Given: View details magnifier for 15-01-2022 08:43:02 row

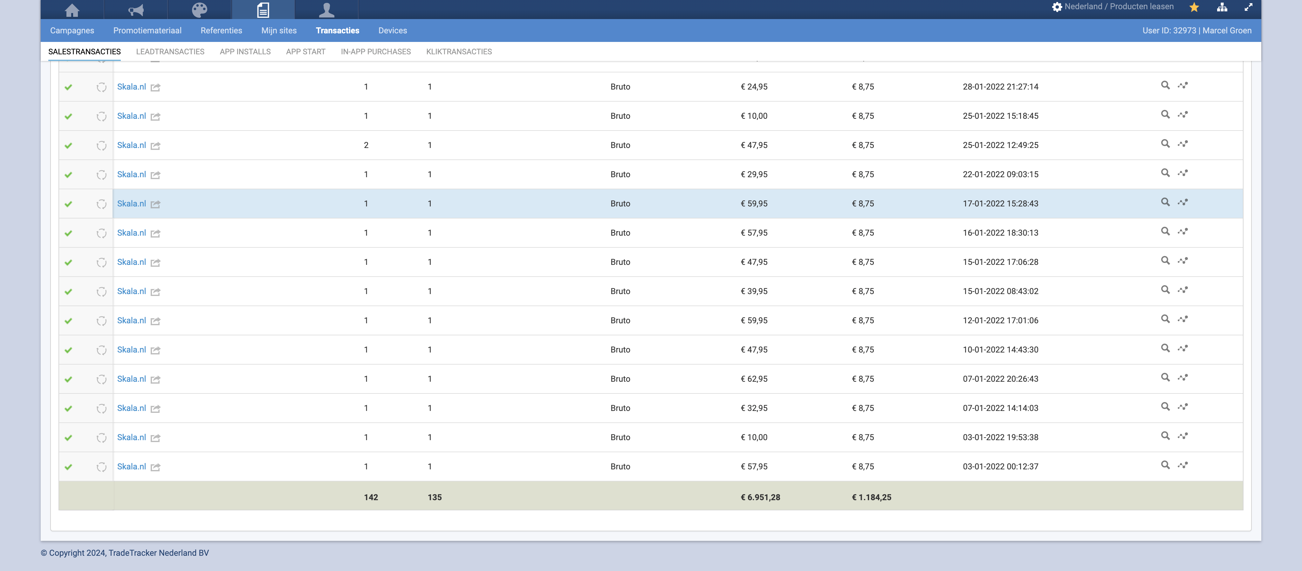Looking at the screenshot, I should (x=1165, y=290).
